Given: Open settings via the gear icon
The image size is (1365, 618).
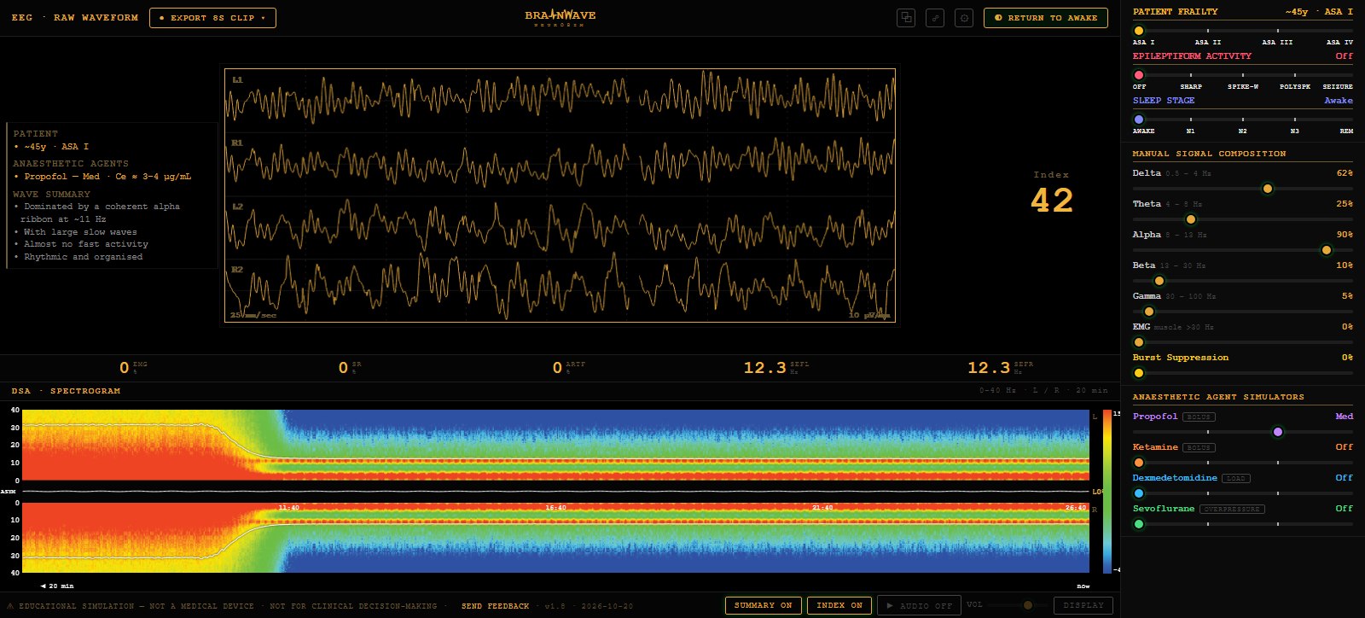Looking at the screenshot, I should (x=964, y=18).
